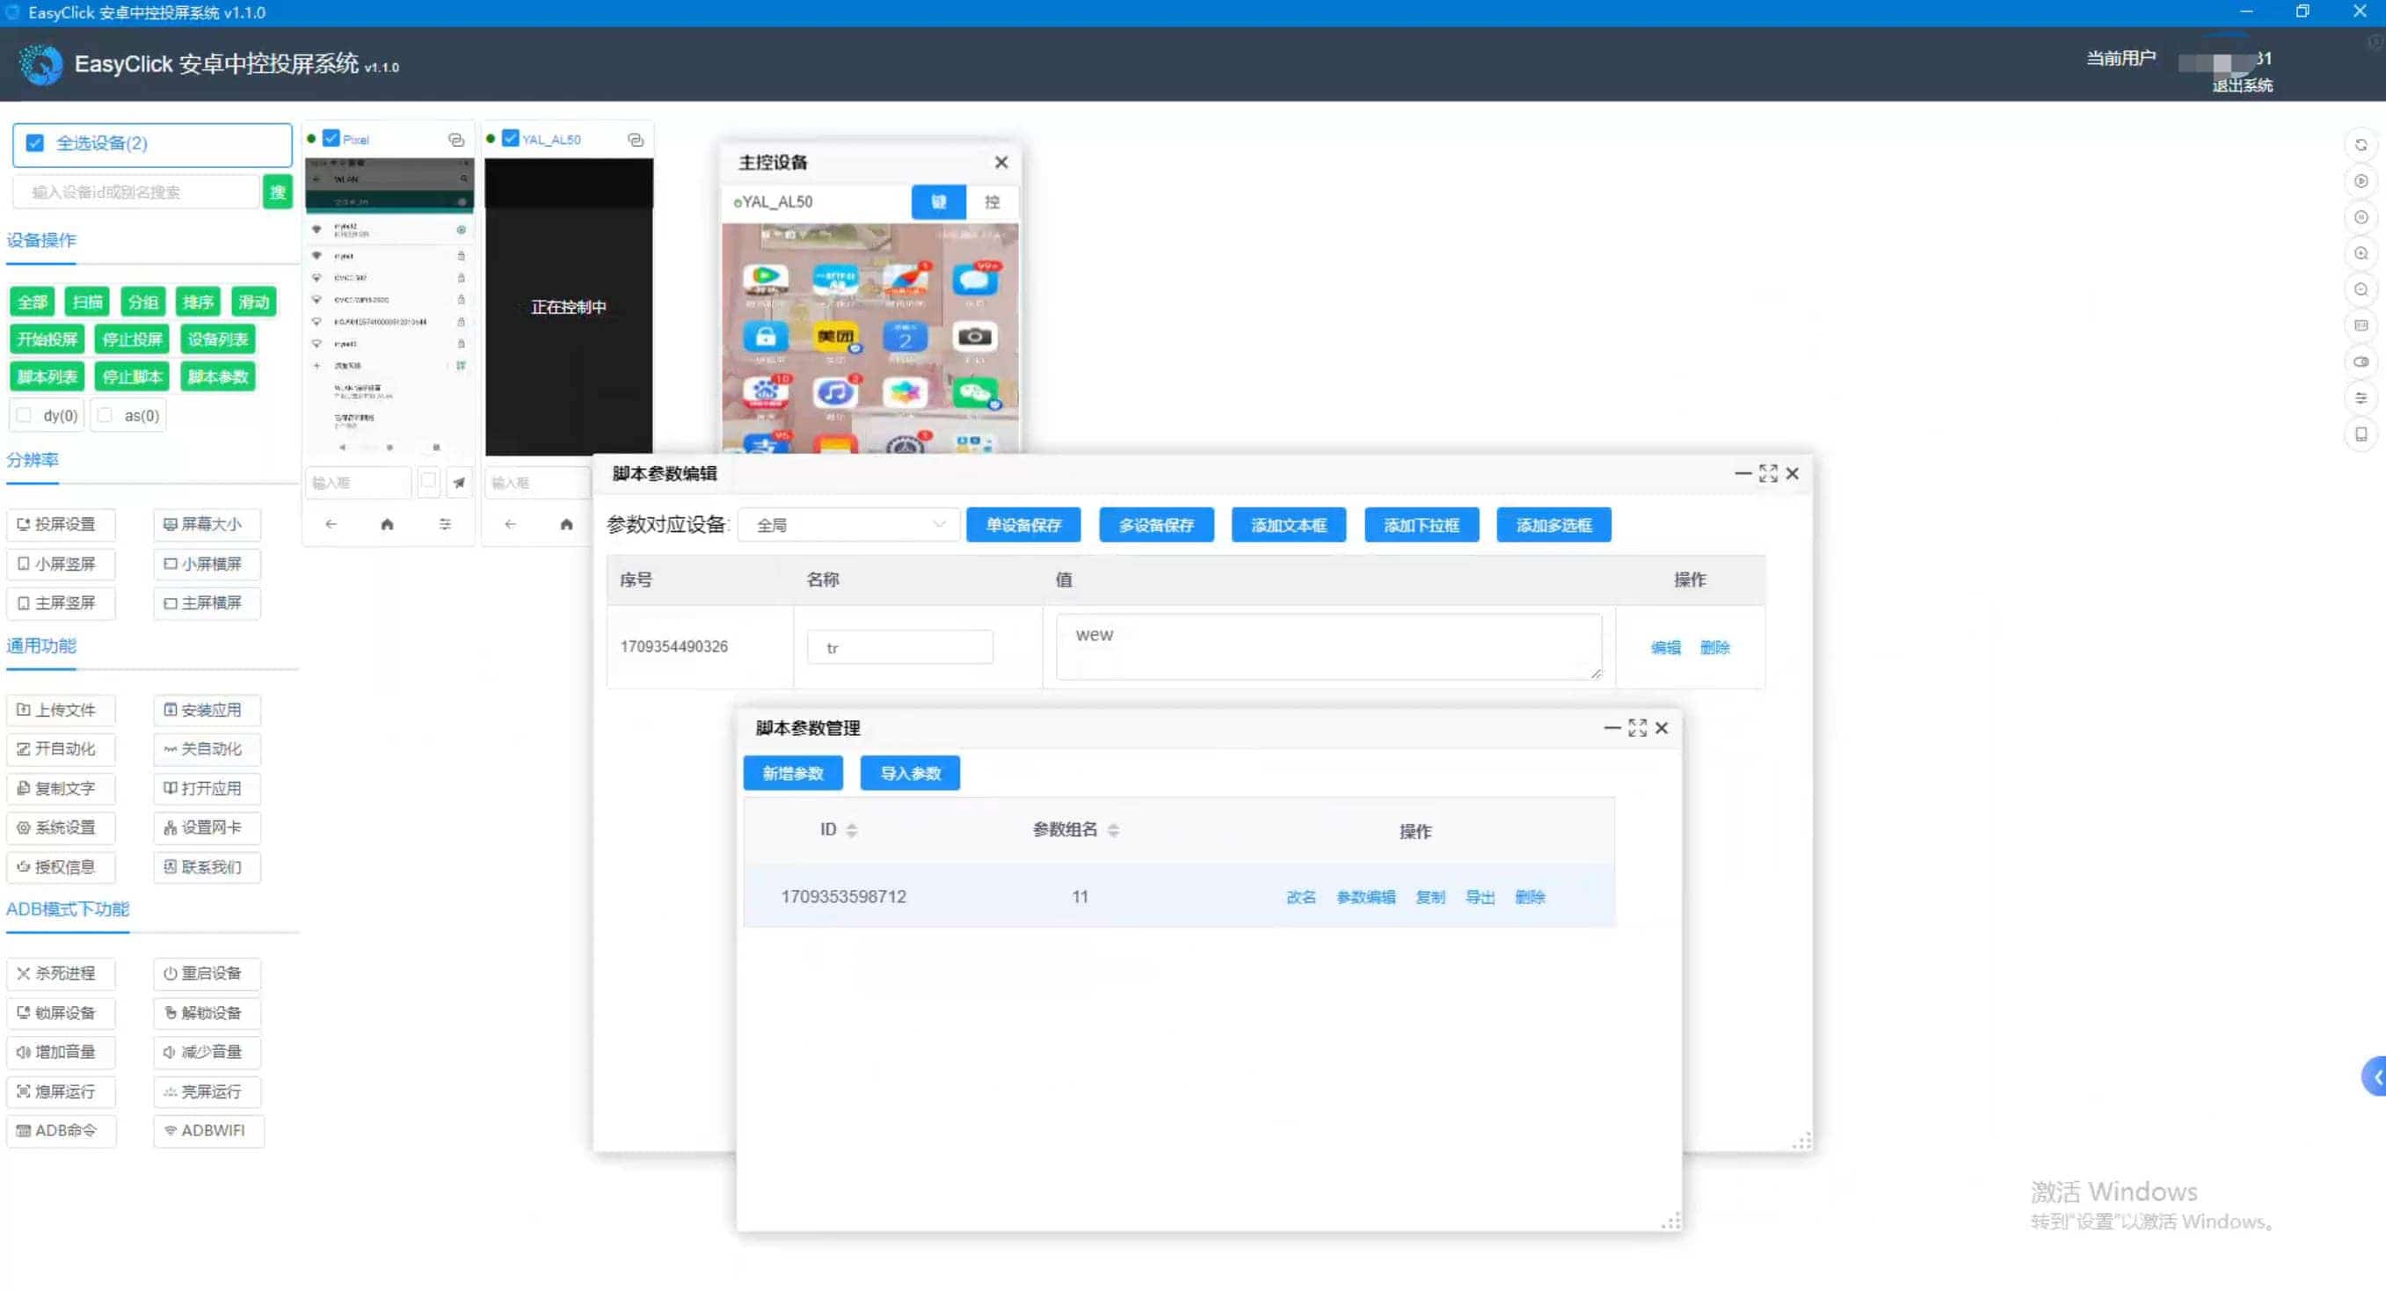Click the 导入参数 button
The height and width of the screenshot is (1291, 2386).
click(910, 774)
